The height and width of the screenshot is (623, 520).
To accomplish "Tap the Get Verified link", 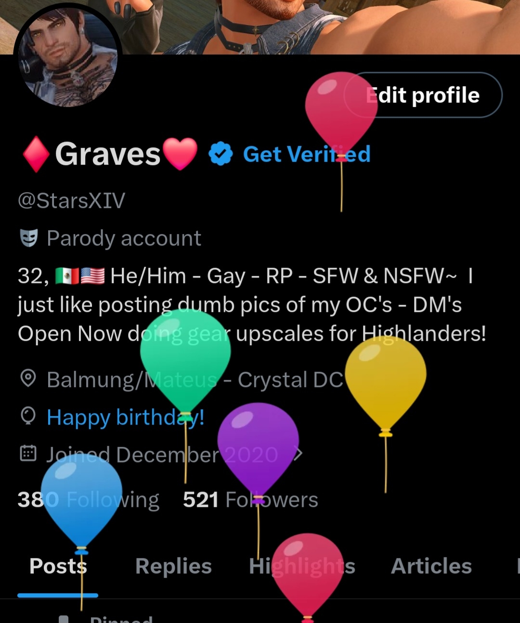I will [307, 154].
